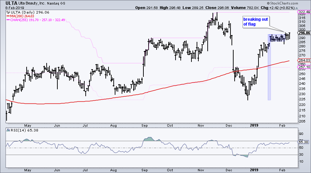Click the 10 level on RSI axis
The image size is (311, 173).
(301, 162)
